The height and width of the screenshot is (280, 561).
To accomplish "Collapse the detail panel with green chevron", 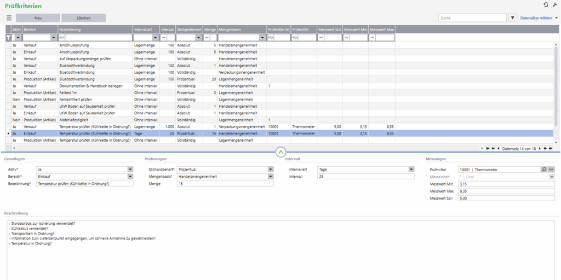I will pos(280,152).
